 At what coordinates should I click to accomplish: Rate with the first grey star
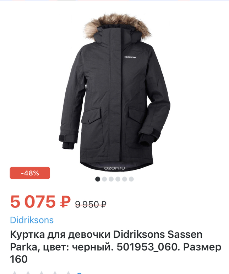click(15, 273)
